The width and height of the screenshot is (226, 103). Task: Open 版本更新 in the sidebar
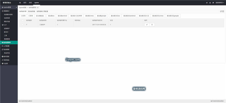tap(6, 56)
